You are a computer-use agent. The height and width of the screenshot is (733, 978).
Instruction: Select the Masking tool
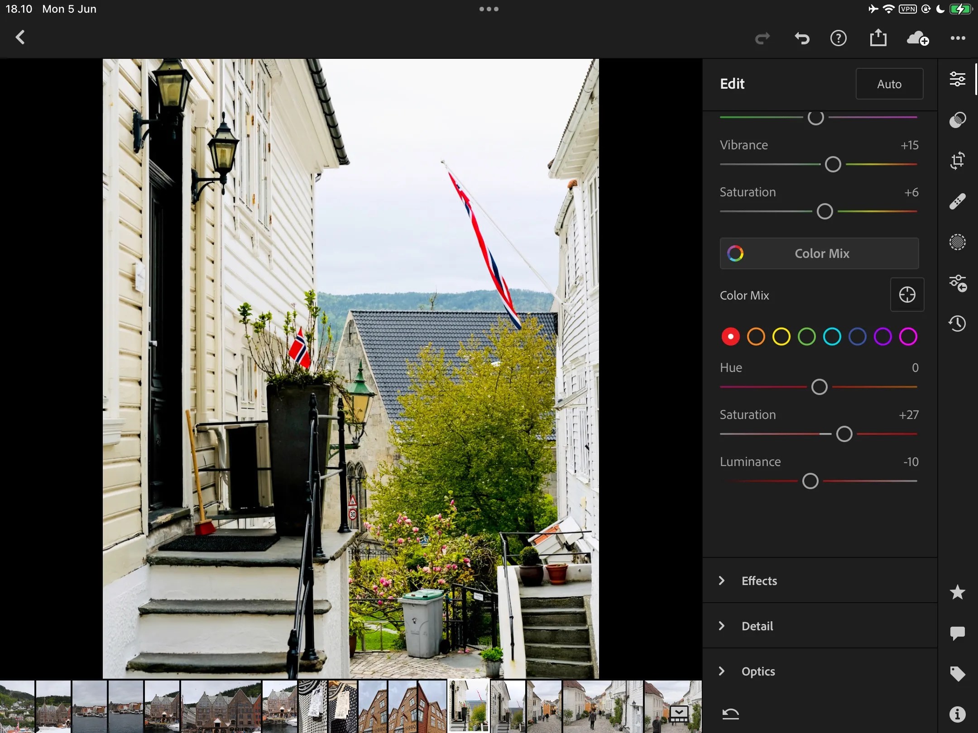coord(958,243)
